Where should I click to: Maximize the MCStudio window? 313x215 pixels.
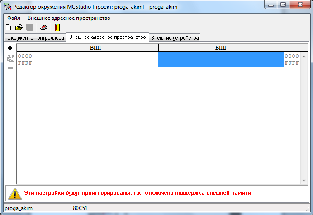coord(283,5)
